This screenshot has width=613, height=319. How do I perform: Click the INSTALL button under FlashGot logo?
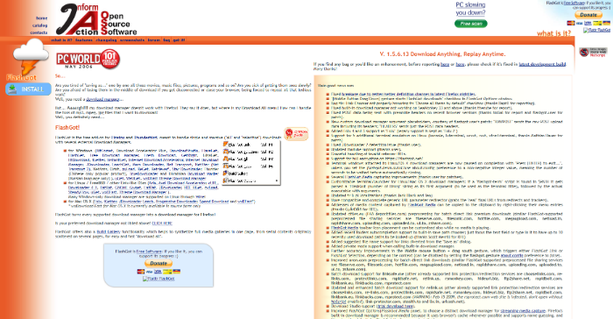pos(28,89)
